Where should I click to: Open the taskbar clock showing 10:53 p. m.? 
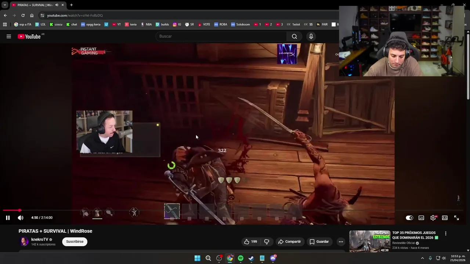(458, 258)
